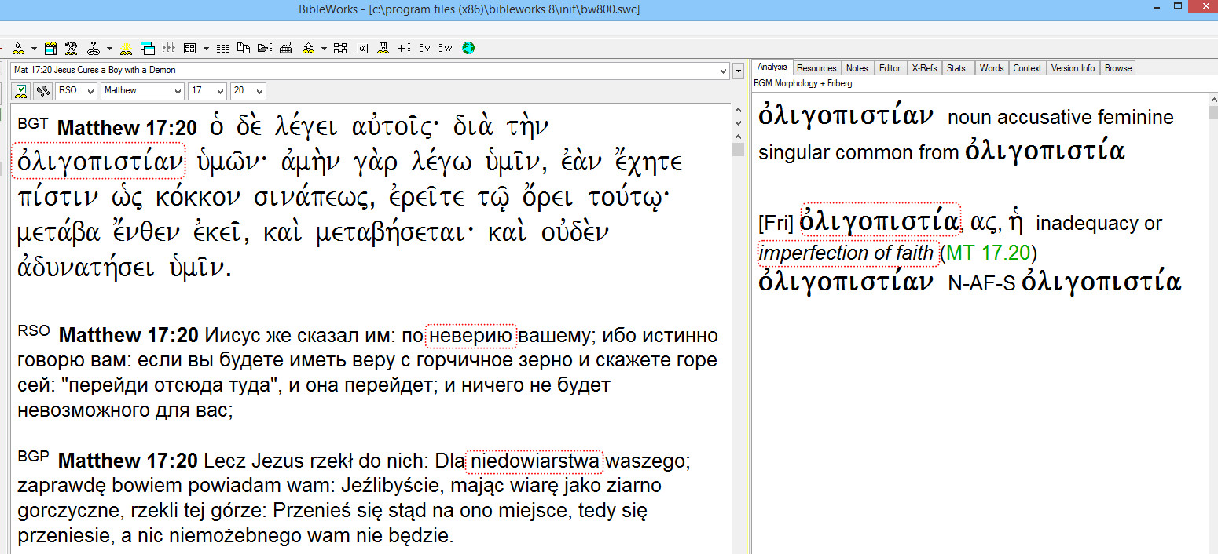
Task: Click the boxed alpha toolbar icon
Action: pyautogui.click(x=362, y=48)
